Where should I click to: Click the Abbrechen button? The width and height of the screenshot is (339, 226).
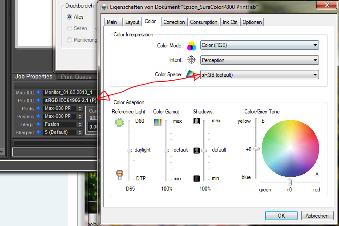coord(317,216)
